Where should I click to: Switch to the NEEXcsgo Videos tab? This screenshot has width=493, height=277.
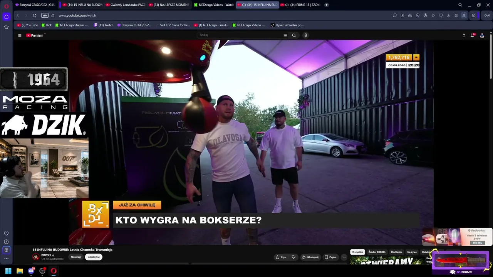pos(214,5)
